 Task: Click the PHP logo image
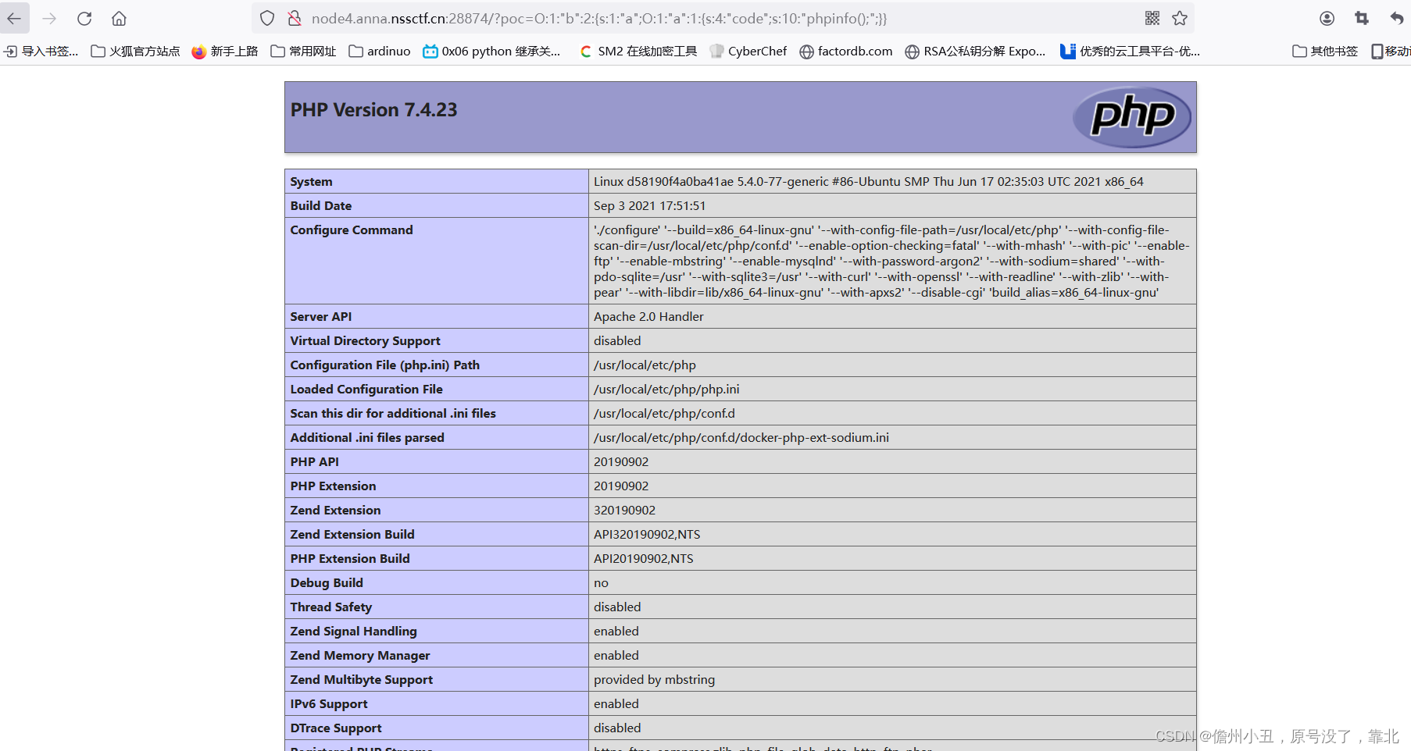click(x=1132, y=116)
